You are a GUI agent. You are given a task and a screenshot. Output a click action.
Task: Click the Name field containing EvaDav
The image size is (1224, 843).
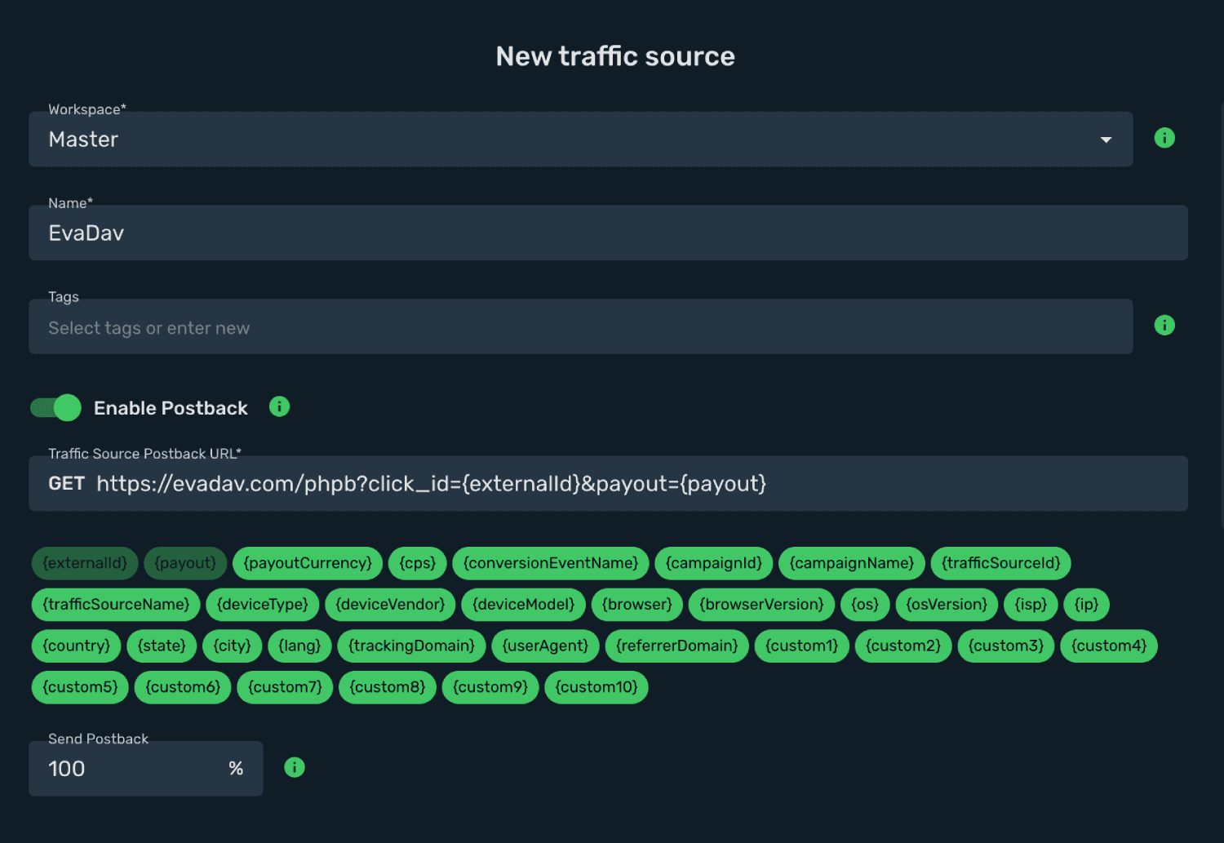click(x=608, y=233)
